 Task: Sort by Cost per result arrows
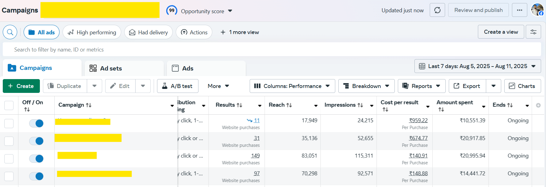point(386,109)
